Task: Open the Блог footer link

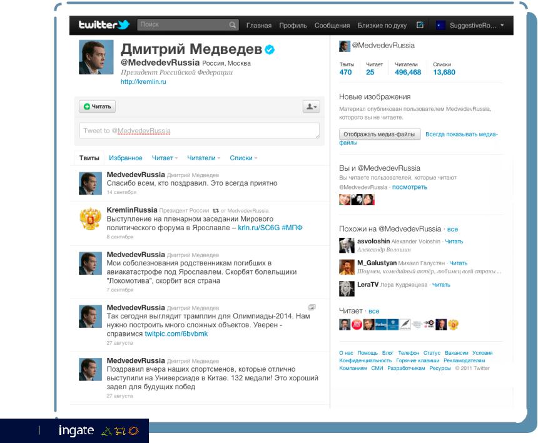Action: click(x=388, y=353)
